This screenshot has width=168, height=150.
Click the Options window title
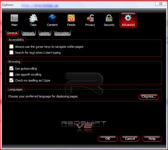(8, 5)
